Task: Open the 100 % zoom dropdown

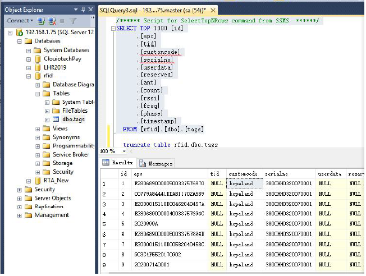Action: [x=124, y=151]
